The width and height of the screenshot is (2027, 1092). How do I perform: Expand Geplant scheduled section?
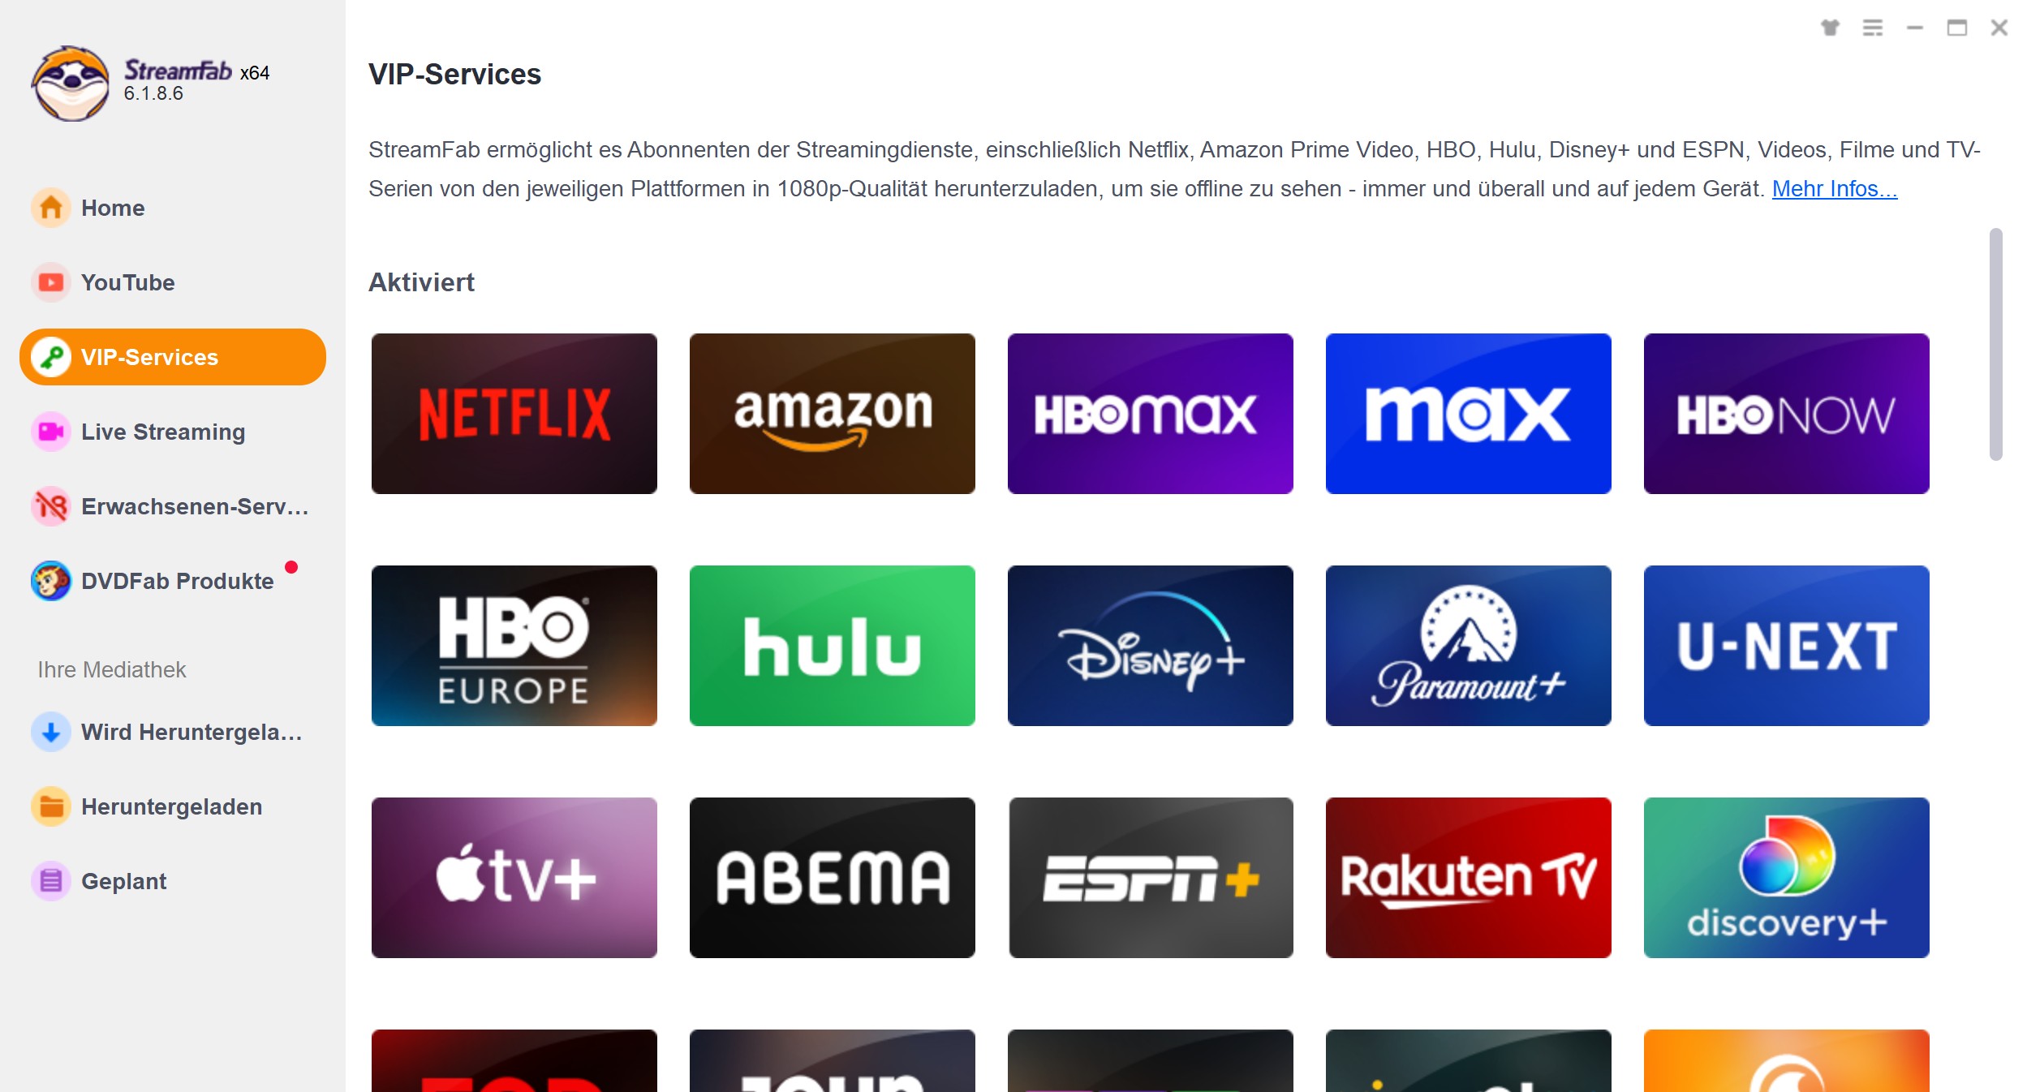click(x=123, y=881)
